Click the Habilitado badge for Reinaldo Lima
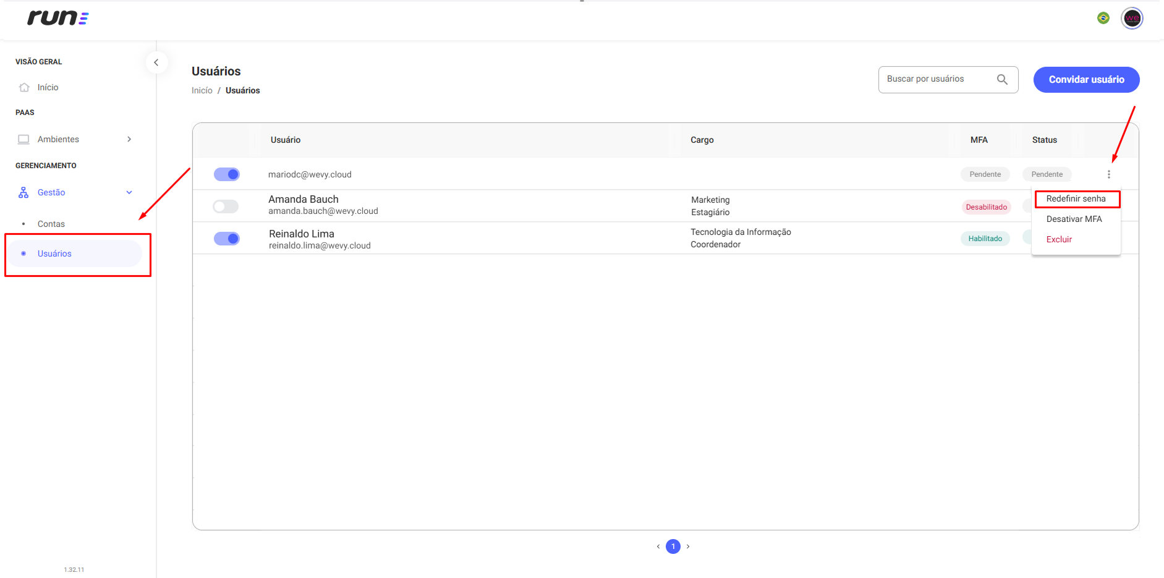 pos(985,239)
